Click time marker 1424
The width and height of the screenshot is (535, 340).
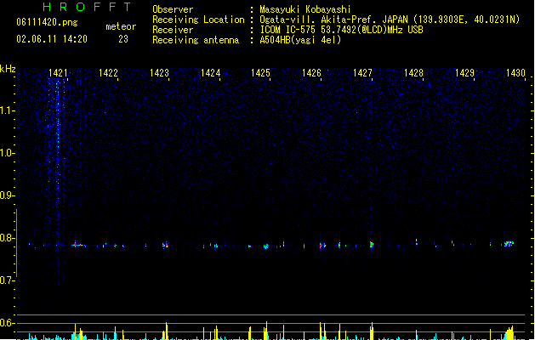point(210,73)
